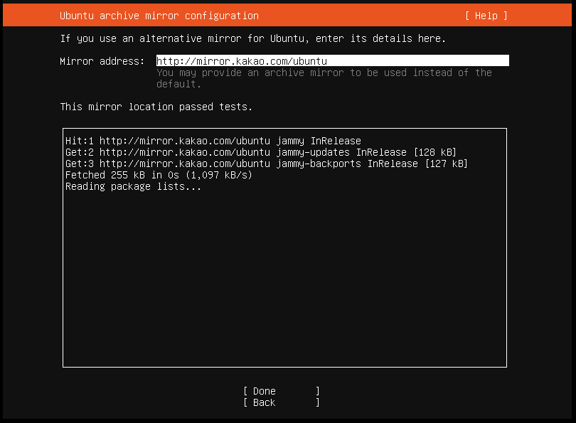Click the 'Get:2' jammy-updates log line
The width and height of the screenshot is (576, 423).
click(x=260, y=152)
